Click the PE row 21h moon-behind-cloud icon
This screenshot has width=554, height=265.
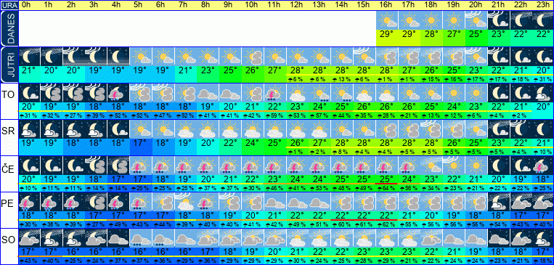point(499,202)
